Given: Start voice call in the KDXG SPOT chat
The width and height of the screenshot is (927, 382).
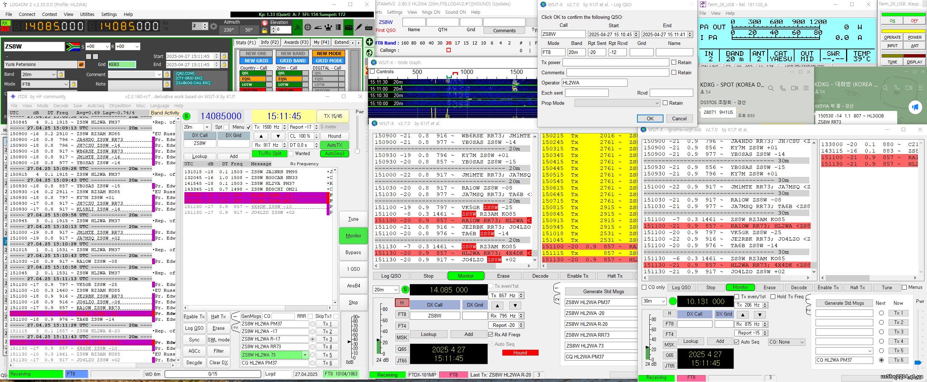Looking at the screenshot, I should coord(783,88).
